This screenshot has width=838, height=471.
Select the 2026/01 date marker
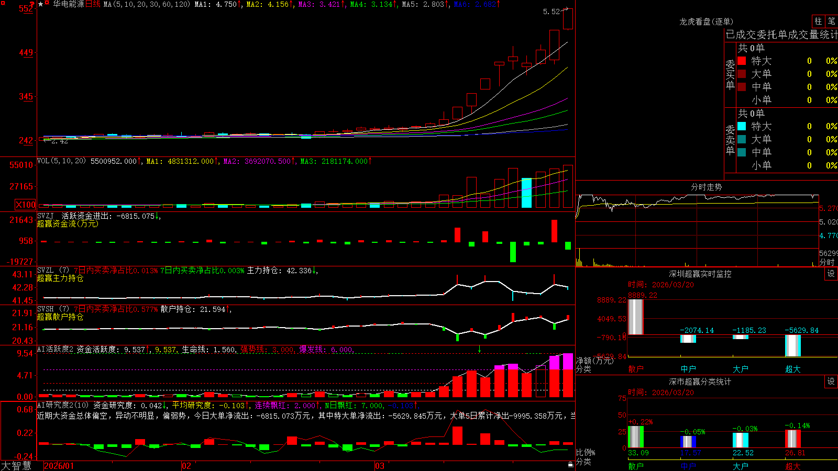click(59, 466)
